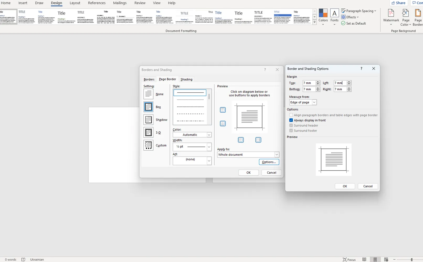Open the Mailings ribbon tab
Image resolution: width=423 pixels, height=262 pixels.
(x=120, y=3)
